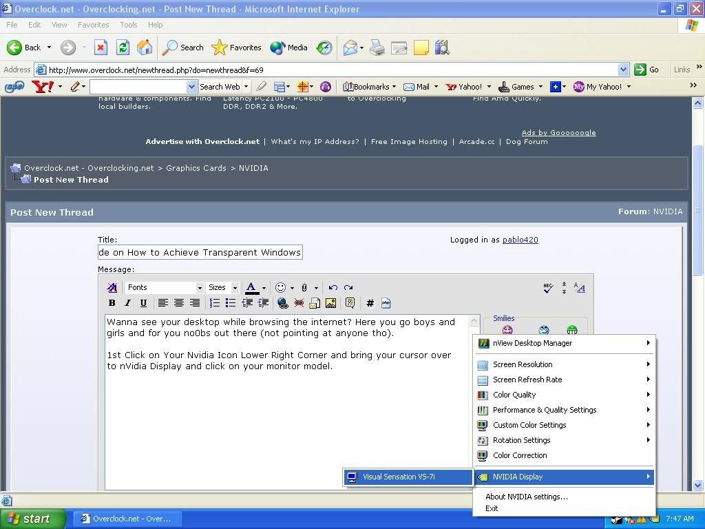The width and height of the screenshot is (705, 529).
Task: Insert an ordered numbered list
Action: coord(215,303)
